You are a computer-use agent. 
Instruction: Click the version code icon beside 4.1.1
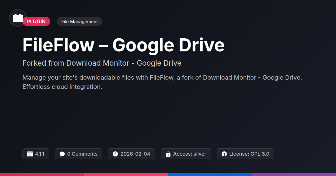30,154
